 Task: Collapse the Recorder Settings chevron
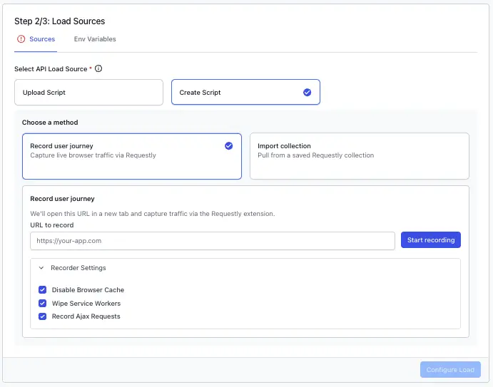(41, 268)
